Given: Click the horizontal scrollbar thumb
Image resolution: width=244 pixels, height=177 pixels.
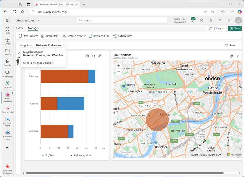Looking at the screenshot, I should click(x=125, y=173).
